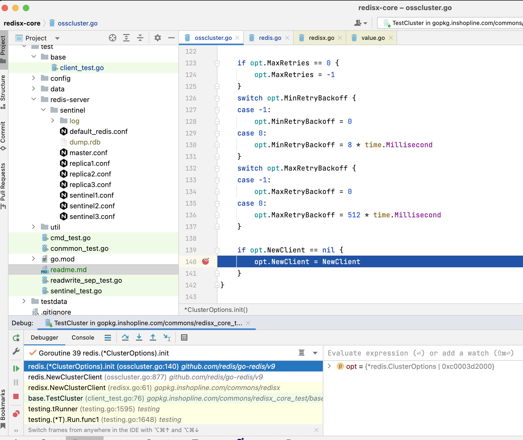Expand the opt variable
The image size is (523, 440).
pos(329,366)
